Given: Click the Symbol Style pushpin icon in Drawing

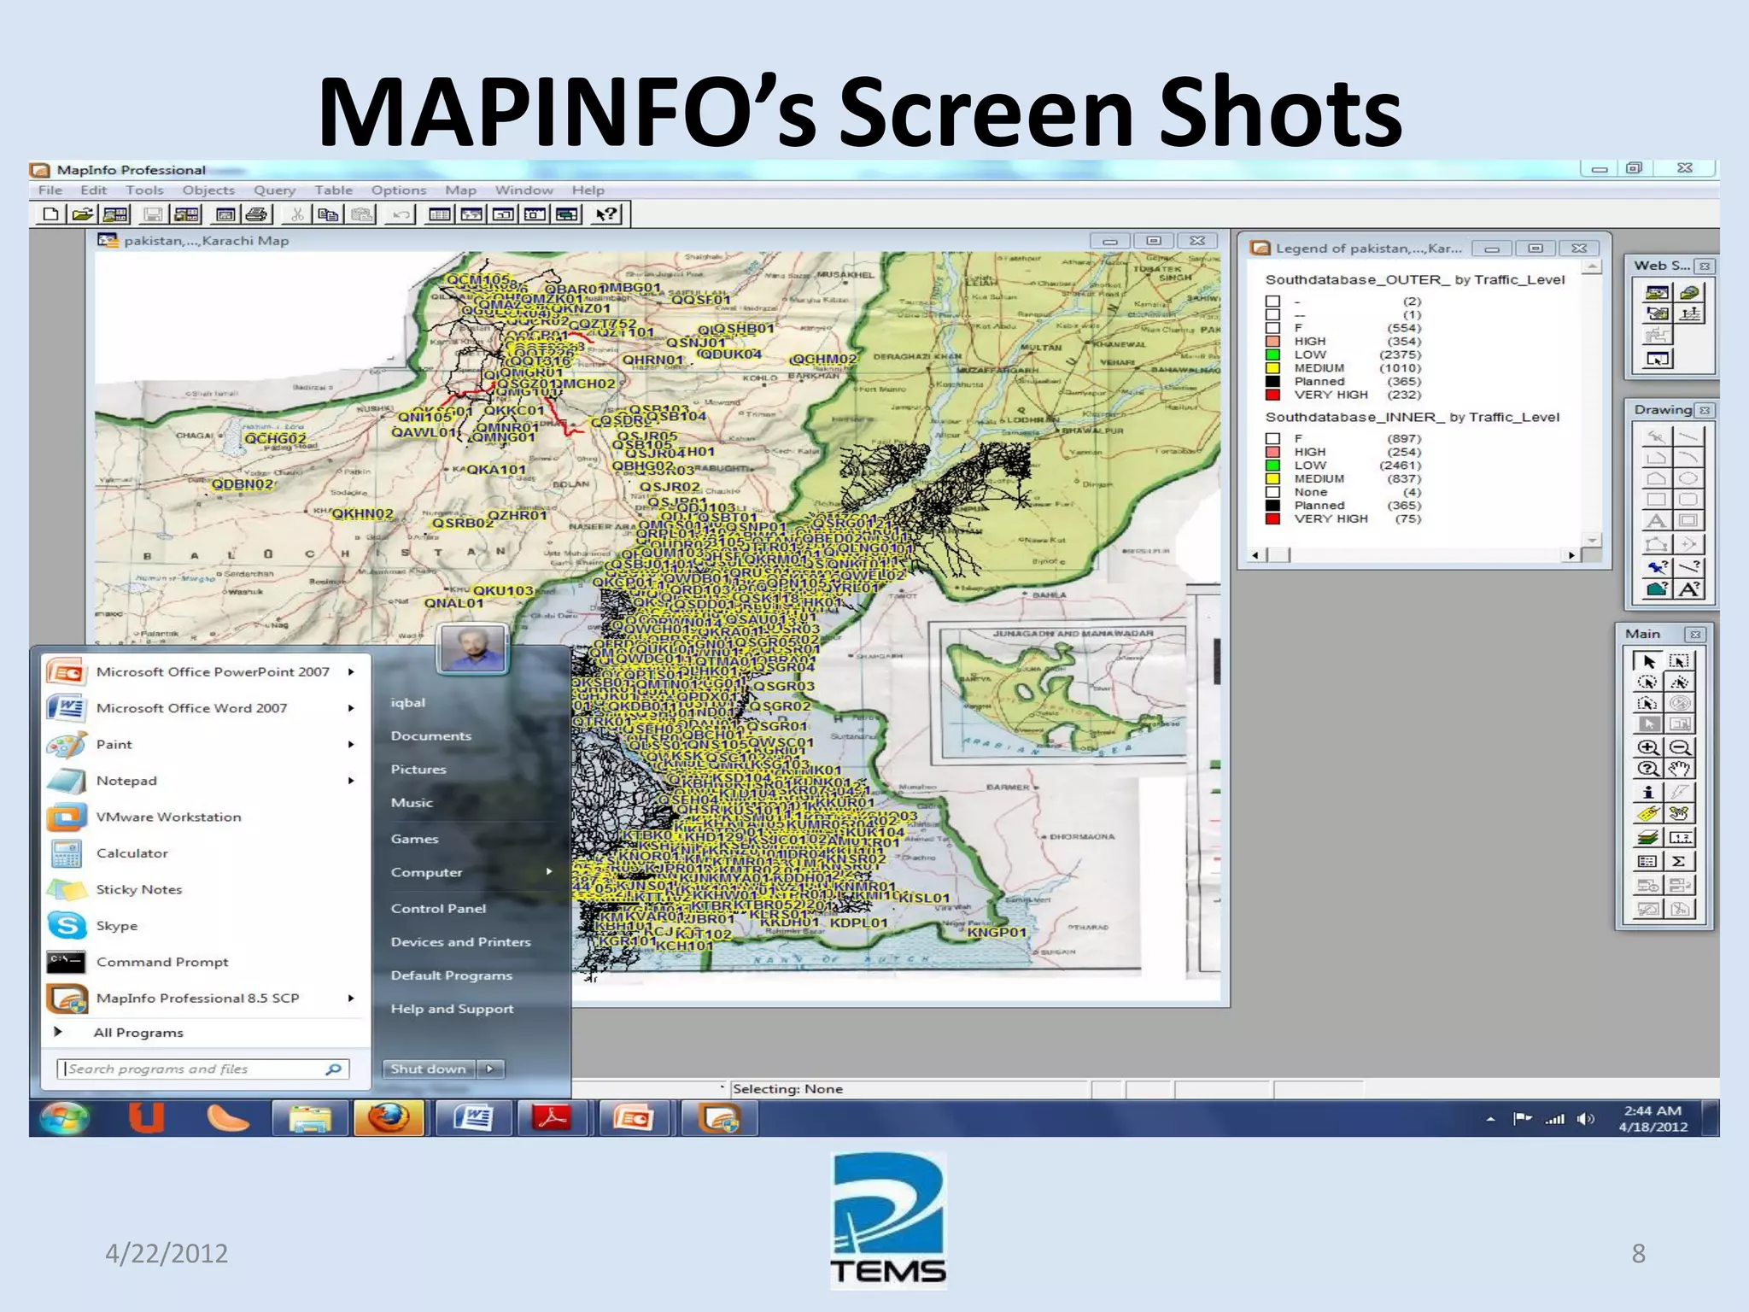Looking at the screenshot, I should coord(1657,566).
